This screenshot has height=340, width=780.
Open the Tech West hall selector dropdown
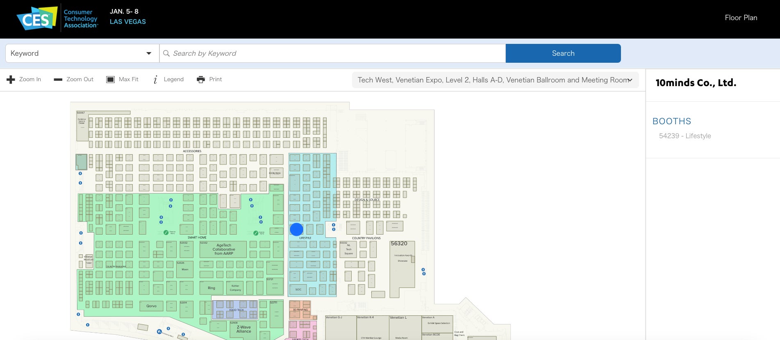tap(495, 80)
